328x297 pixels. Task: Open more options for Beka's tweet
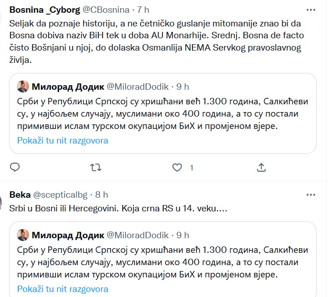coord(311,195)
